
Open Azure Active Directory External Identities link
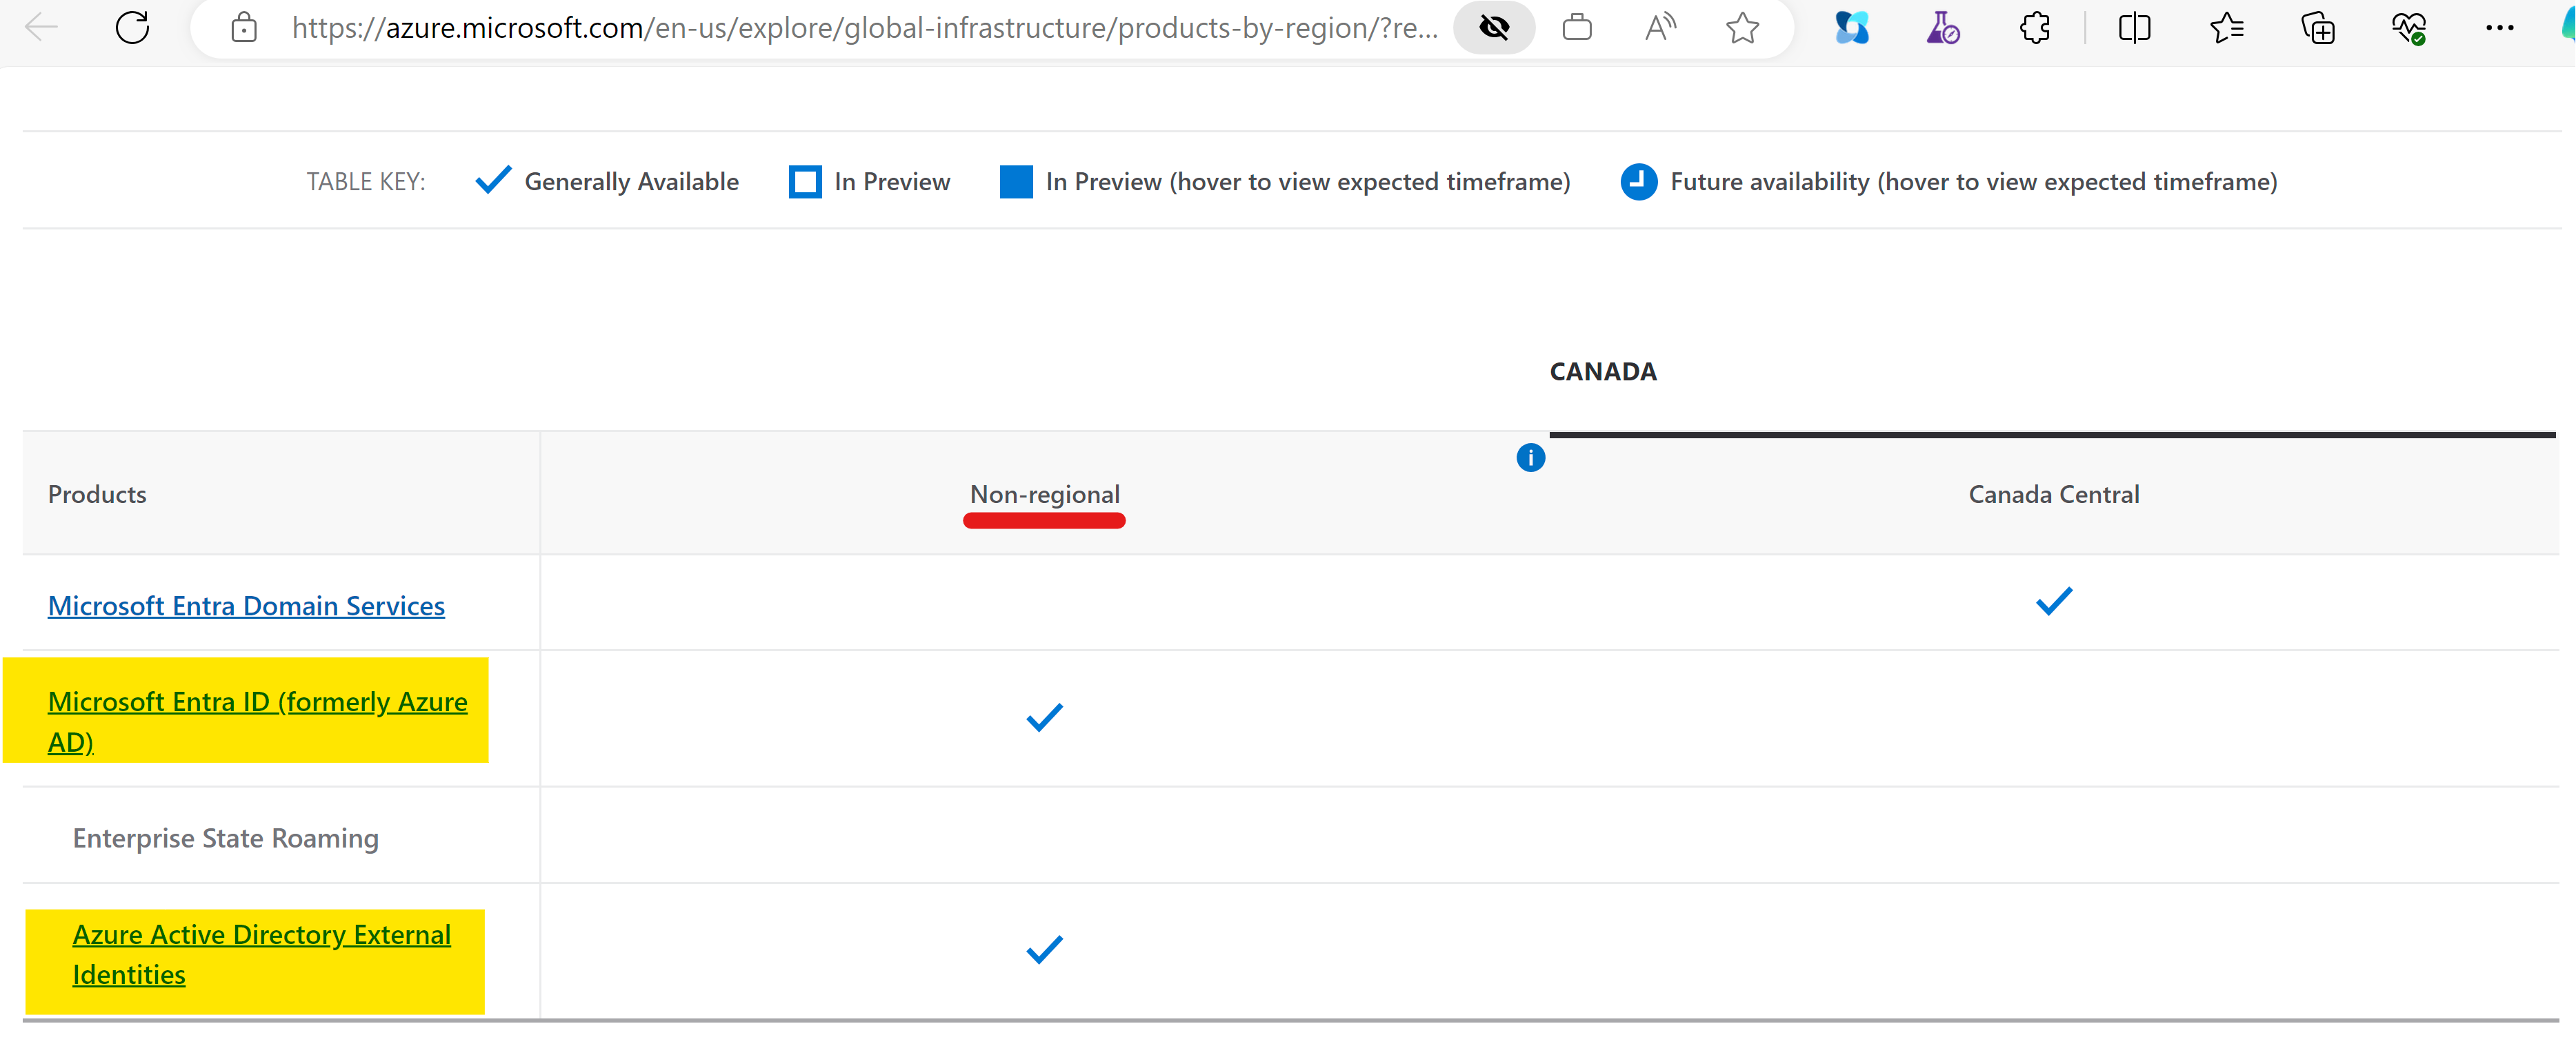click(x=261, y=954)
